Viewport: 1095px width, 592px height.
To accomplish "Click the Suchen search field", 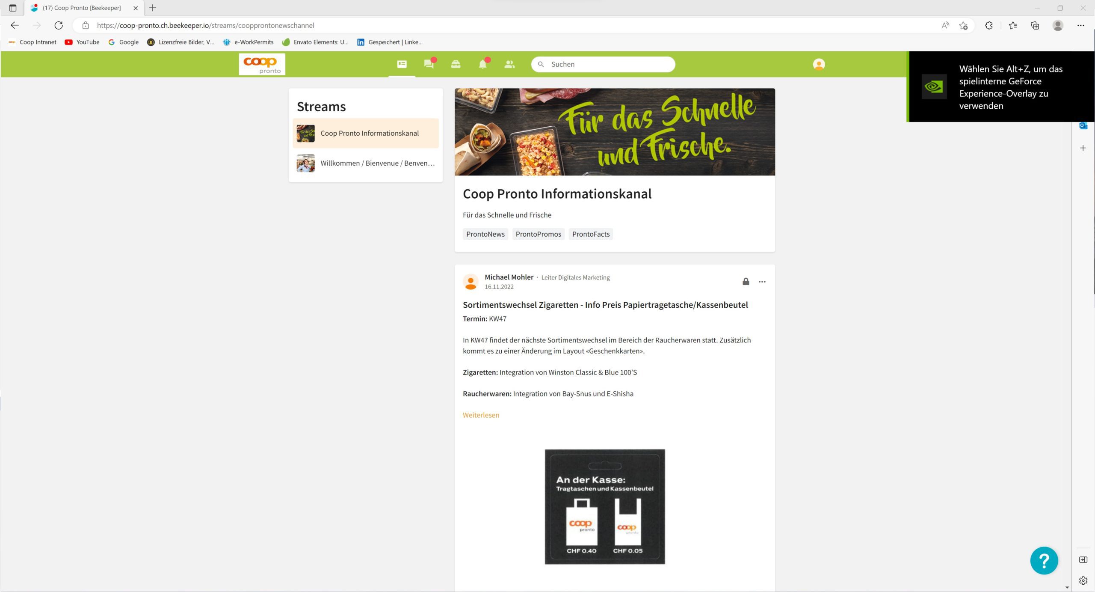I will point(603,64).
